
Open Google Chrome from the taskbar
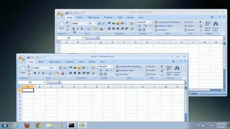point(38,125)
